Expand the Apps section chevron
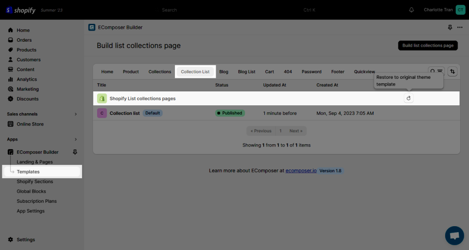The width and height of the screenshot is (469, 250). point(76,139)
